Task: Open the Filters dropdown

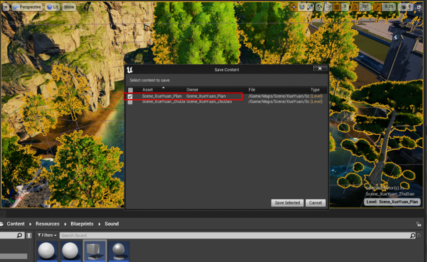Action: (x=47, y=235)
